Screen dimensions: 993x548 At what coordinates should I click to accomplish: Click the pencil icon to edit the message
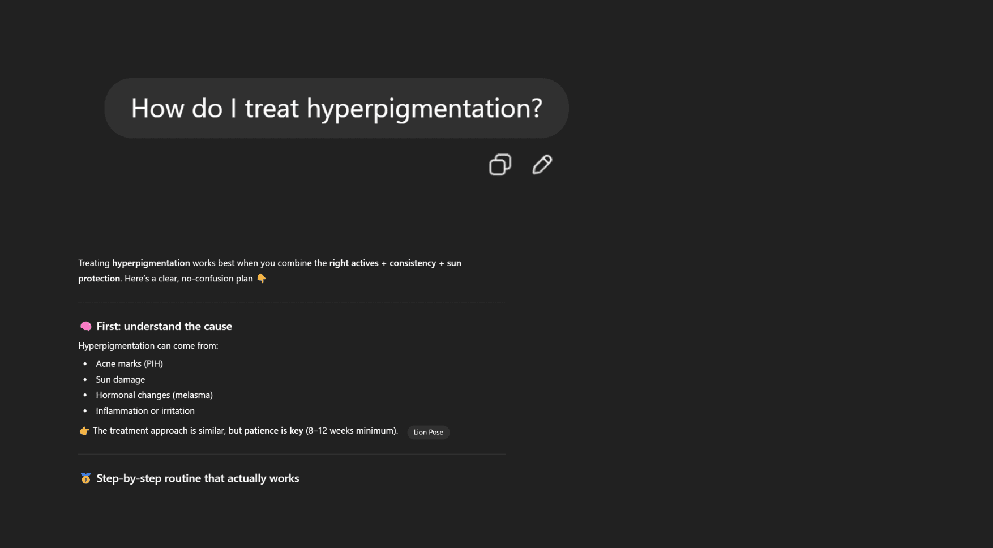click(541, 165)
